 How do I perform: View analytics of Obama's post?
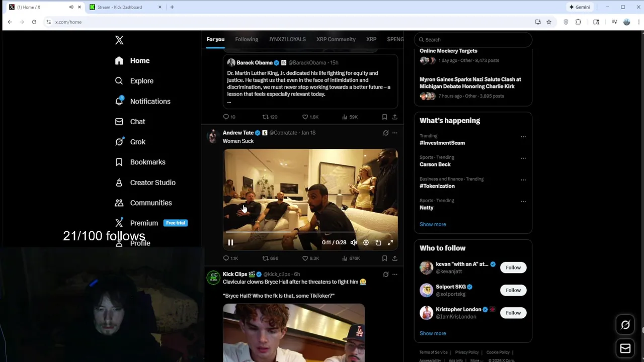pyautogui.click(x=350, y=117)
